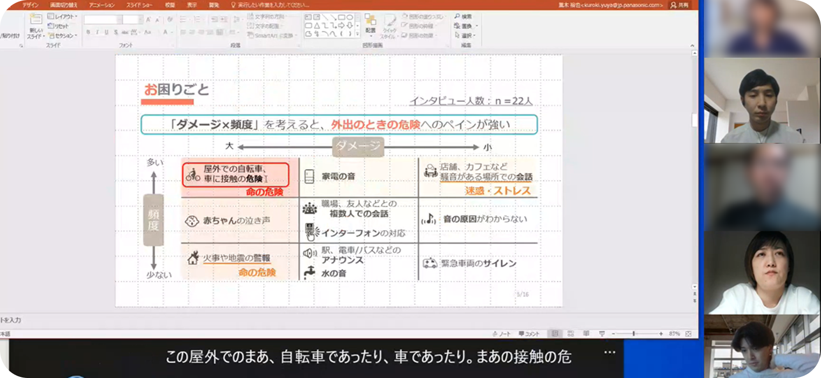The width and height of the screenshot is (821, 378).
Task: Click the ノート (Notes) icon in status bar
Action: click(502, 333)
